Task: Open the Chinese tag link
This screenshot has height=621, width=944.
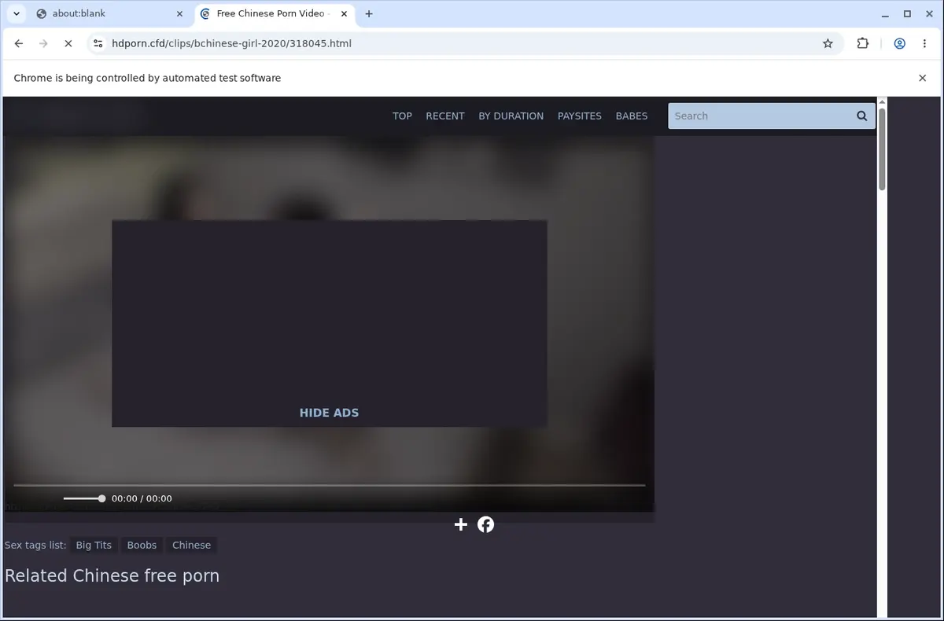Action: [x=191, y=545]
